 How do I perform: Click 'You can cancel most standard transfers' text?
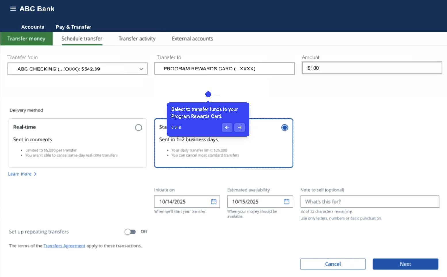click(x=205, y=155)
